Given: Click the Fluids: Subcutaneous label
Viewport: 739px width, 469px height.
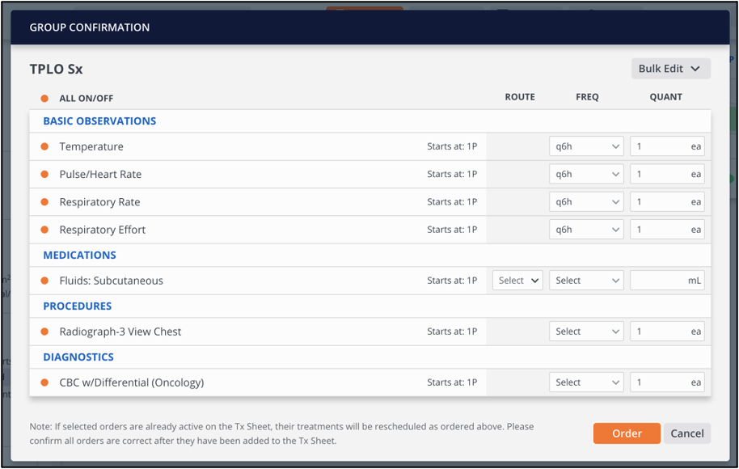Looking at the screenshot, I should (112, 281).
